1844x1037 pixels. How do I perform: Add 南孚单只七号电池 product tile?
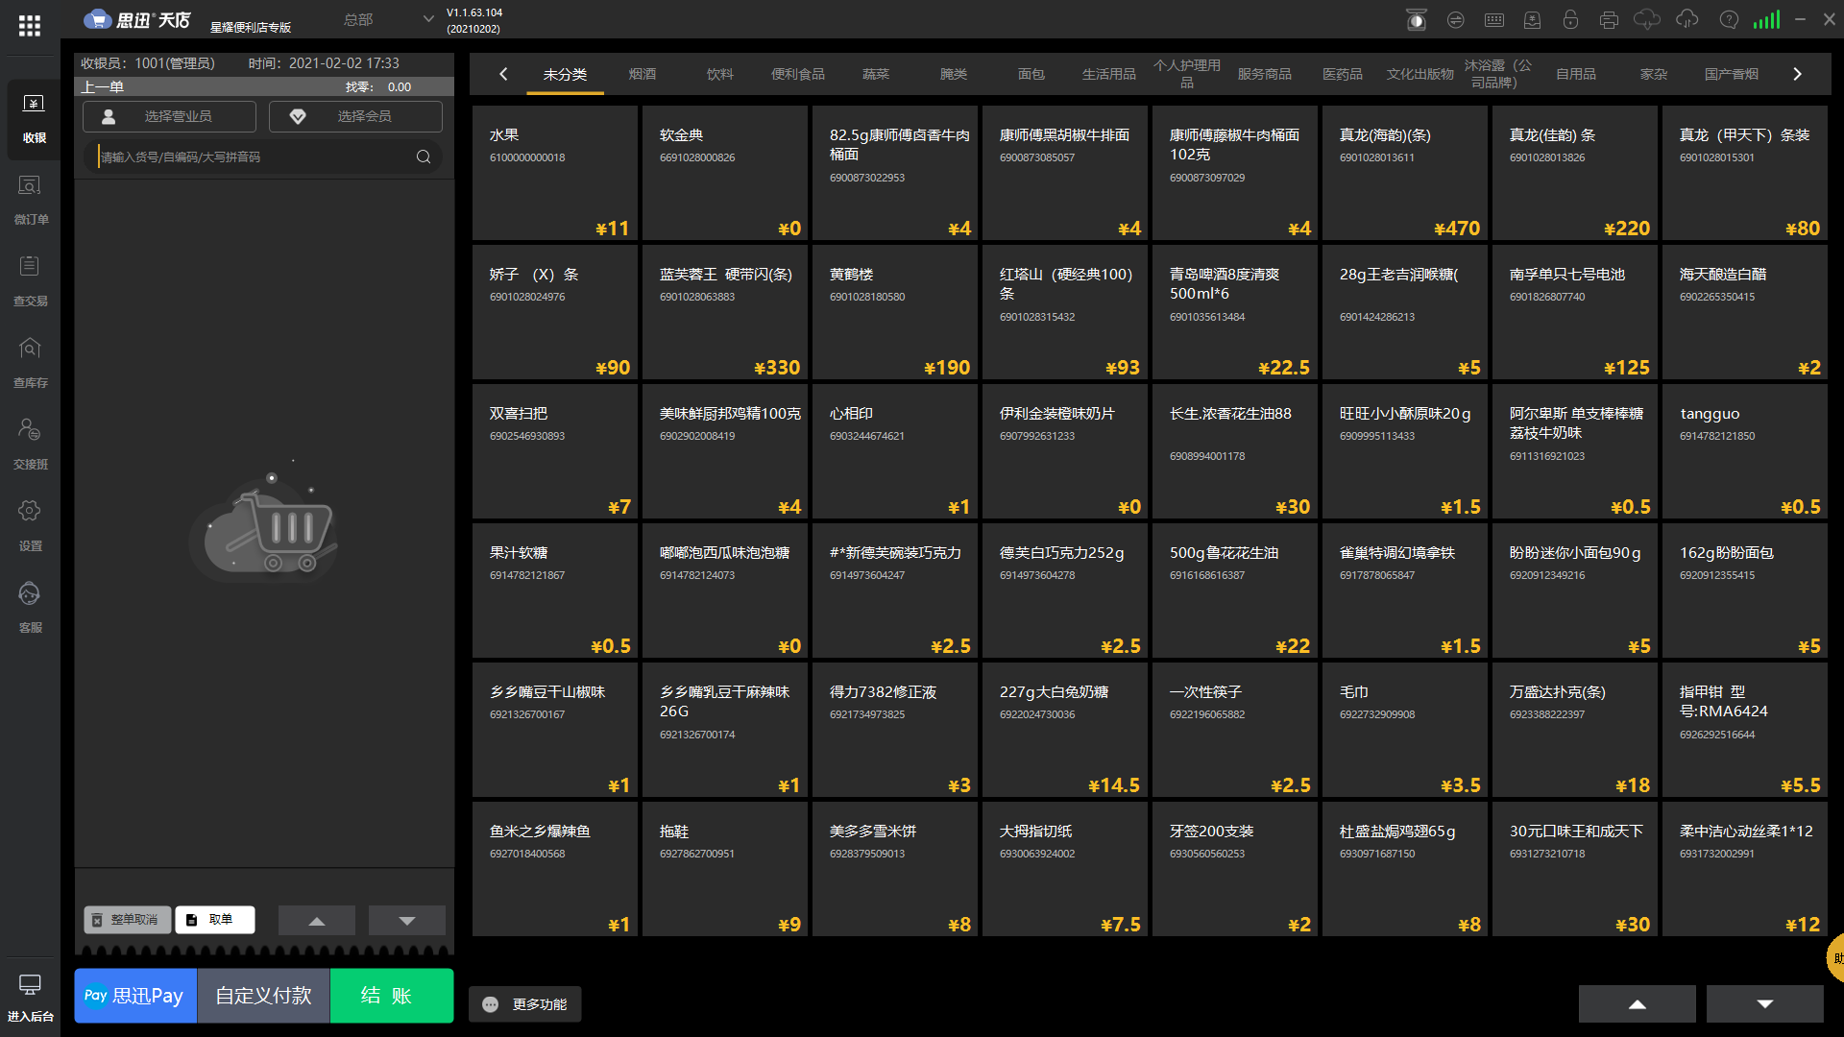coord(1575,312)
